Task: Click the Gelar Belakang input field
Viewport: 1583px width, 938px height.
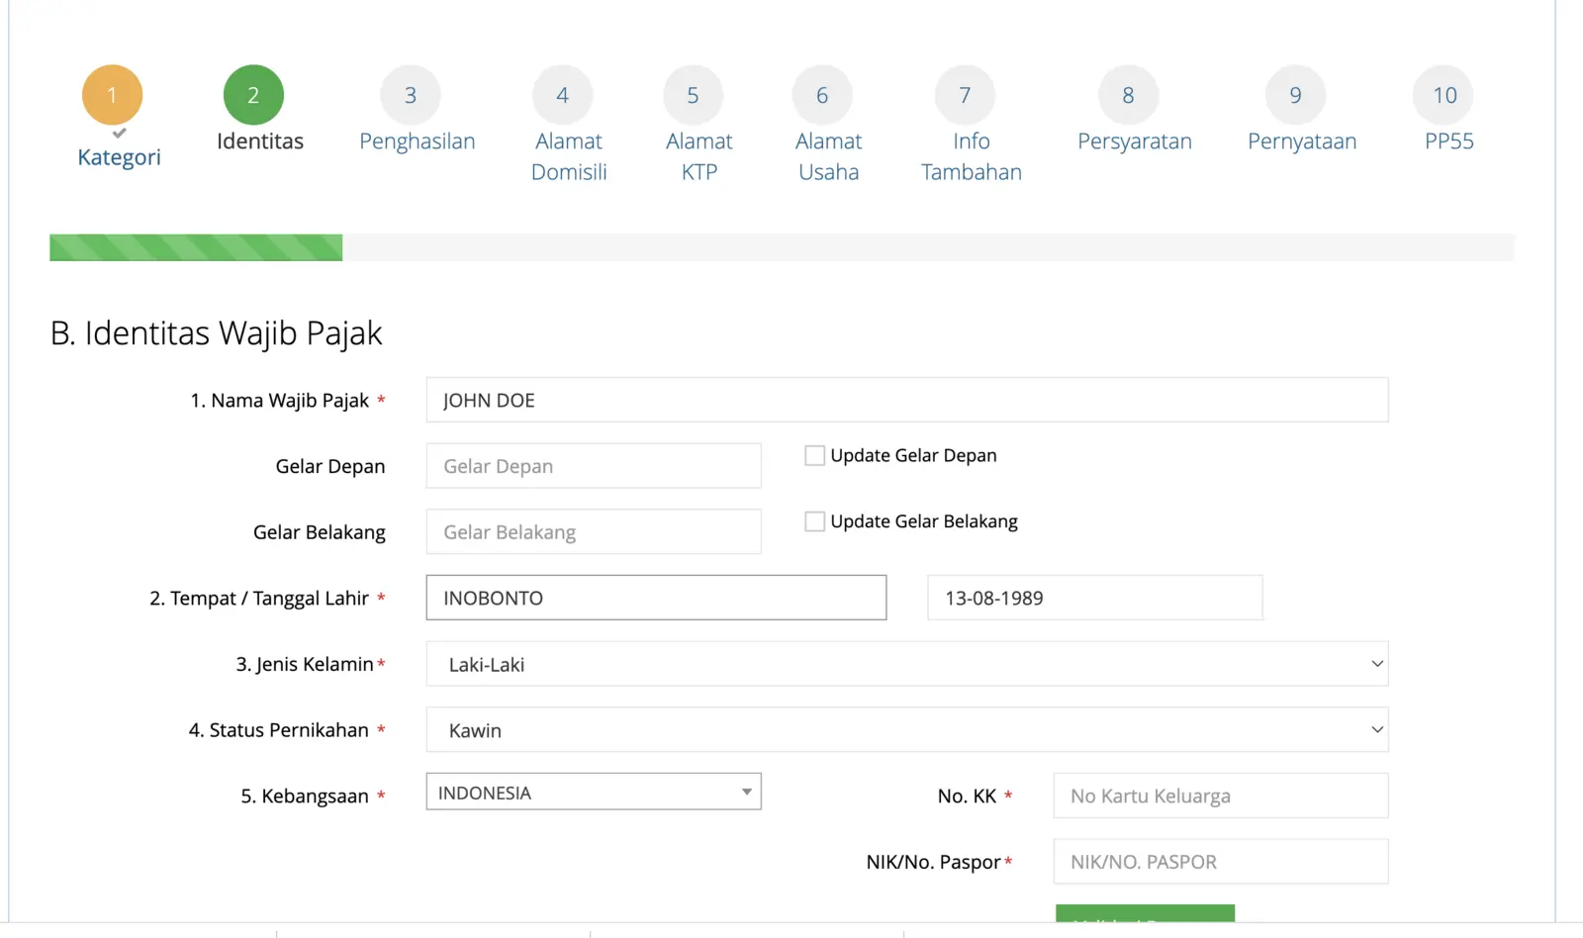Action: pyautogui.click(x=594, y=532)
